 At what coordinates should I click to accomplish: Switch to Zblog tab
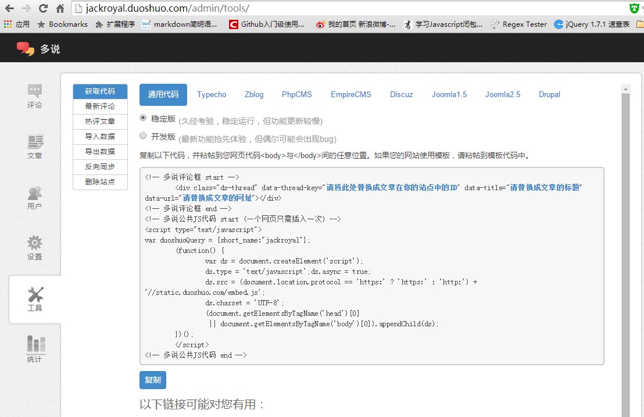254,94
